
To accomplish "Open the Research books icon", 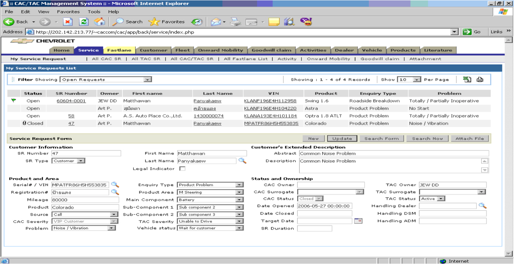I will click(x=289, y=22).
